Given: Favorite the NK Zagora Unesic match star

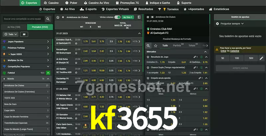Looking at the screenshot, I should point(76,108).
